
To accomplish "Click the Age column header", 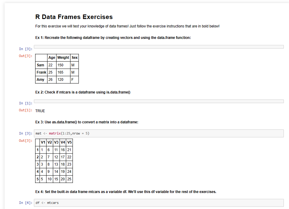I will point(52,58).
